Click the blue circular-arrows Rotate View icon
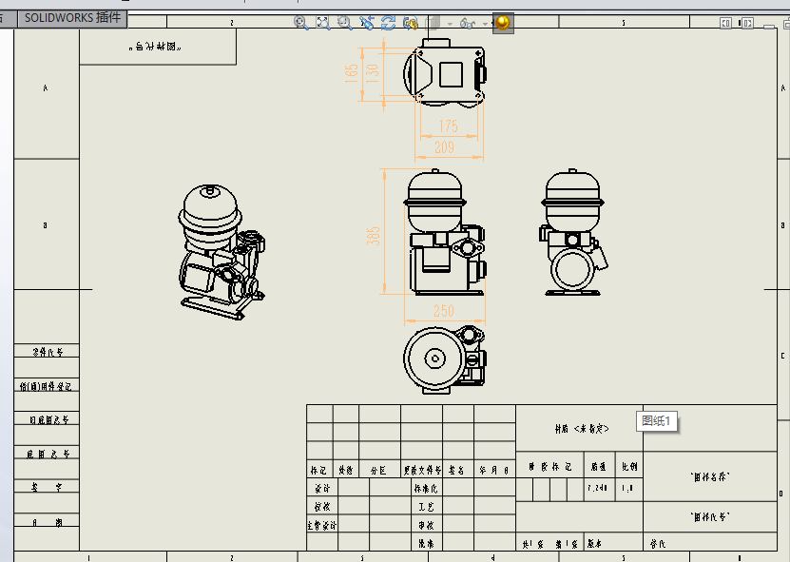The width and height of the screenshot is (790, 562). pyautogui.click(x=389, y=23)
